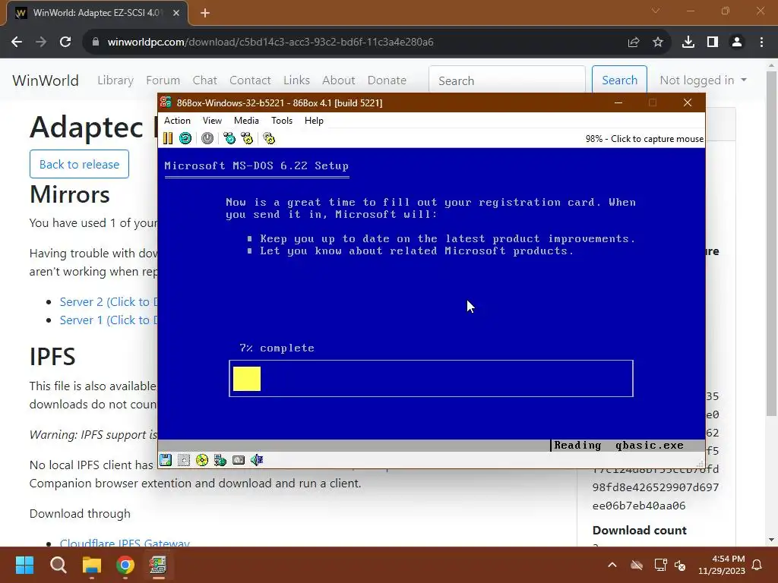778x583 pixels.
Task: Click the 7% complete label
Action: (x=277, y=348)
